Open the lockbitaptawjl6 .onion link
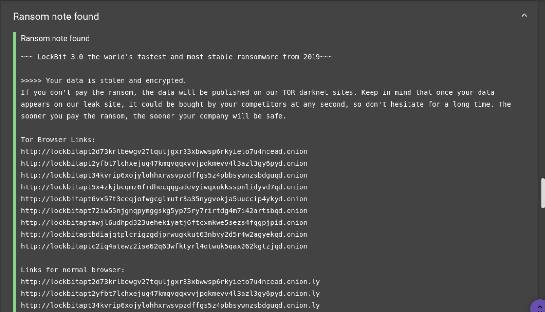This screenshot has height=312, width=545. coord(164,222)
